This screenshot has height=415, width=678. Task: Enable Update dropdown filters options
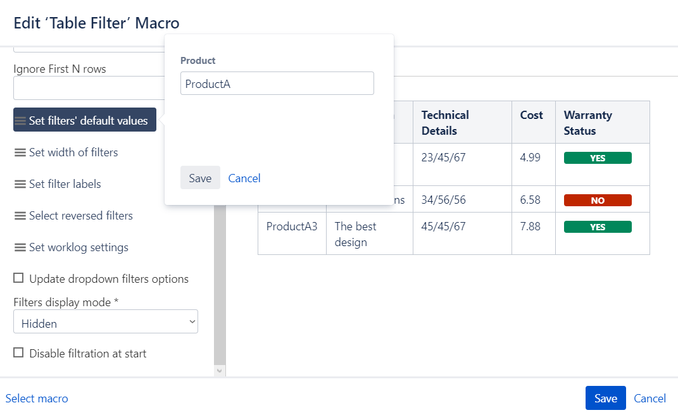coord(18,278)
